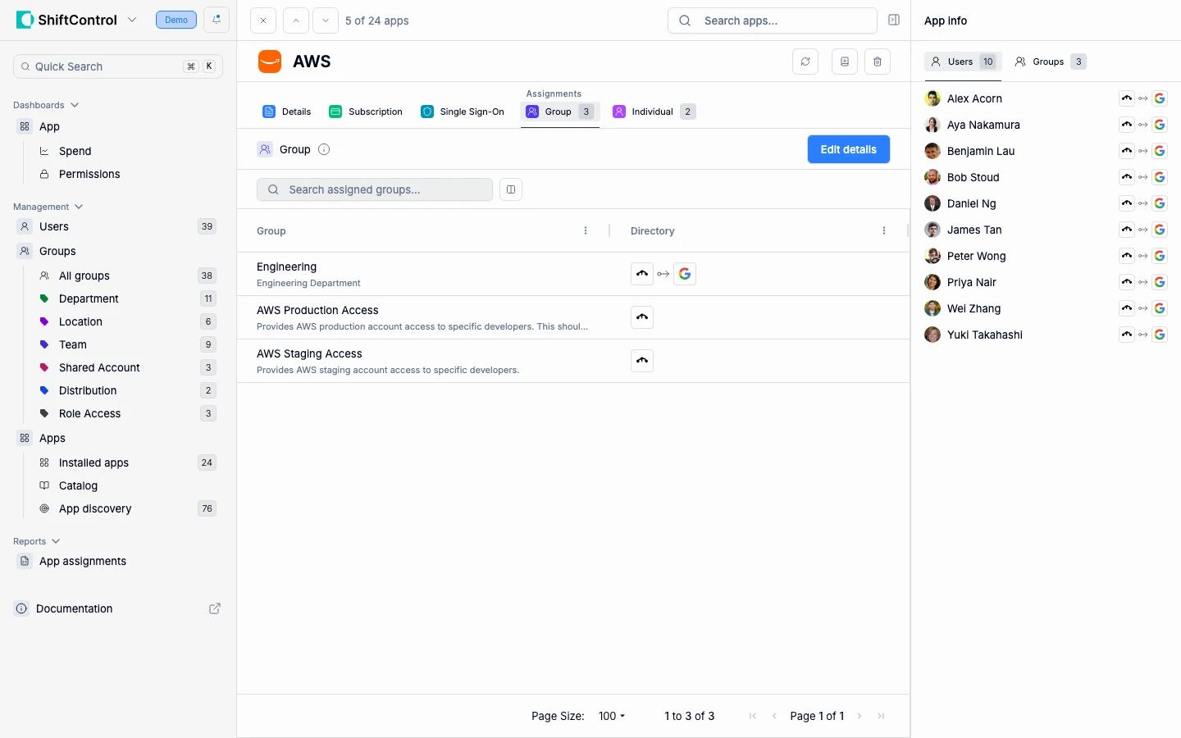Open Installed apps in sidebar
This screenshot has width=1181, height=738.
[93, 462]
